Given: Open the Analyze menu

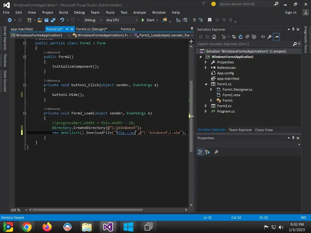Looking at the screenshot, I should 140,12.
